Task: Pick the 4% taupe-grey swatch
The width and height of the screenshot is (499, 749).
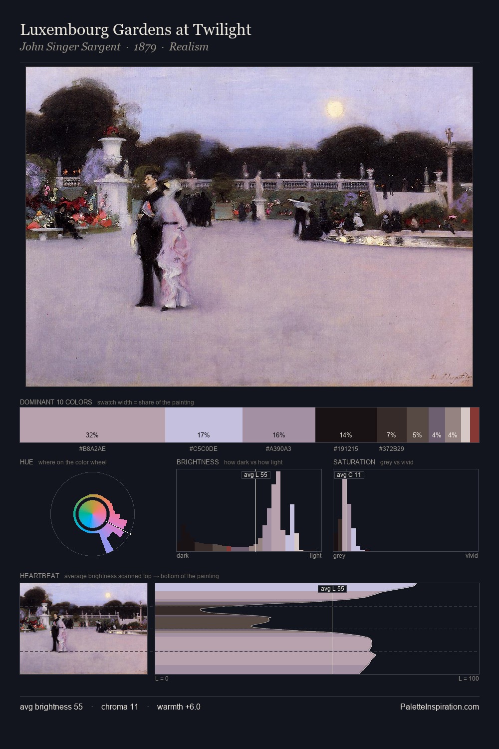Action: tap(453, 425)
